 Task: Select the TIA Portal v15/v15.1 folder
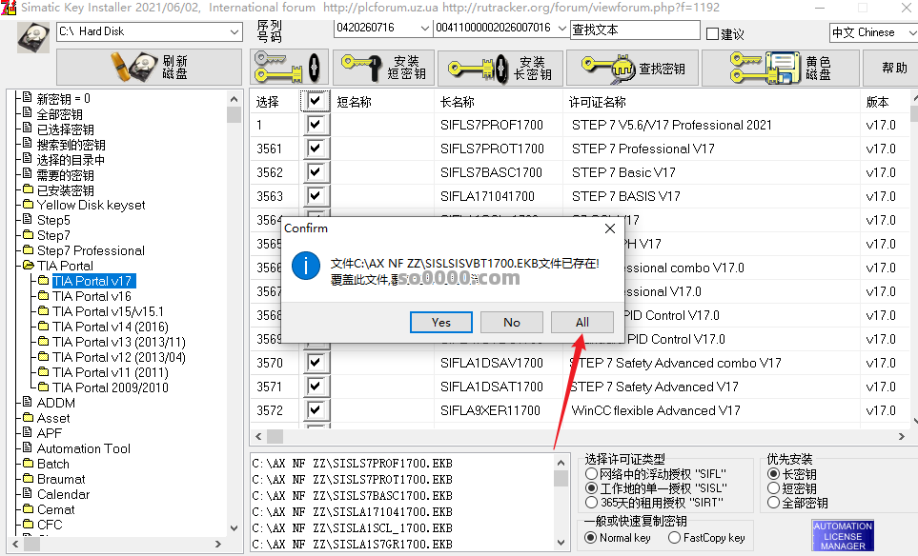[x=109, y=311]
